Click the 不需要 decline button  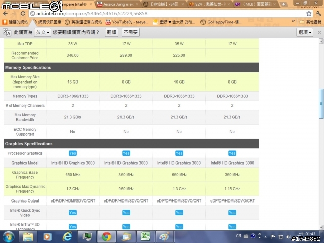[x=131, y=32]
